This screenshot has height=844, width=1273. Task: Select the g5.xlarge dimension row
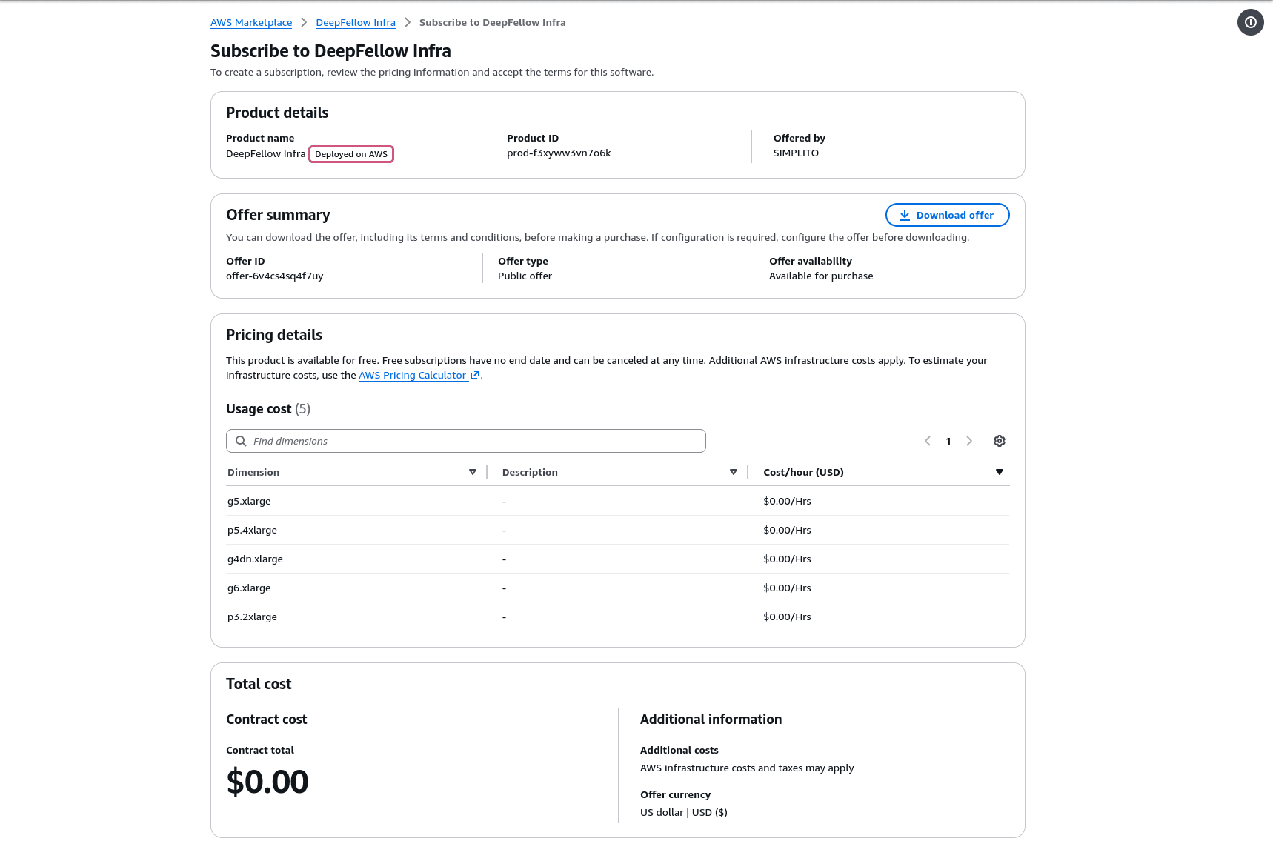click(249, 501)
